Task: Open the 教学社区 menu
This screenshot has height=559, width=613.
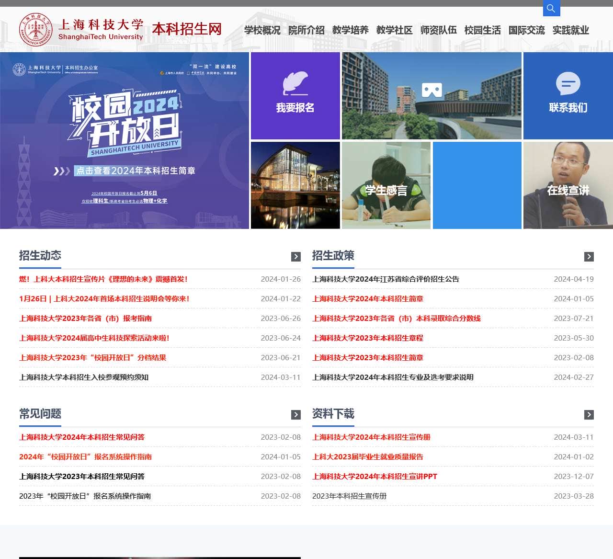Action: (395, 30)
